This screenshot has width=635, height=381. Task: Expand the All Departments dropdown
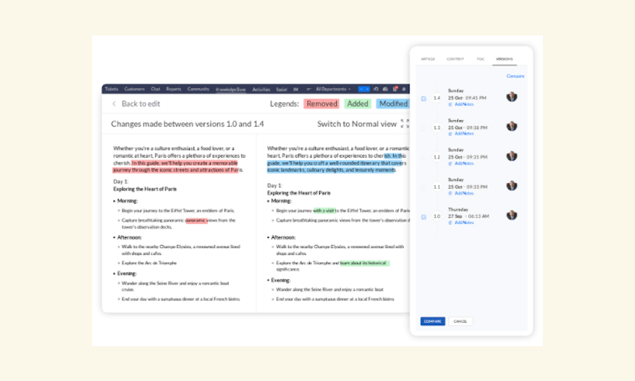333,89
